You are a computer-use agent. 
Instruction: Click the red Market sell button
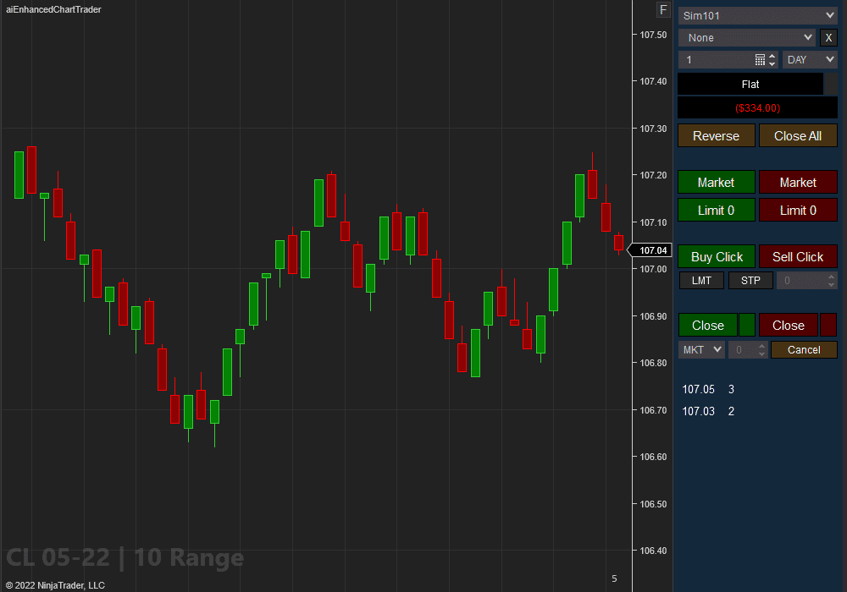click(798, 182)
